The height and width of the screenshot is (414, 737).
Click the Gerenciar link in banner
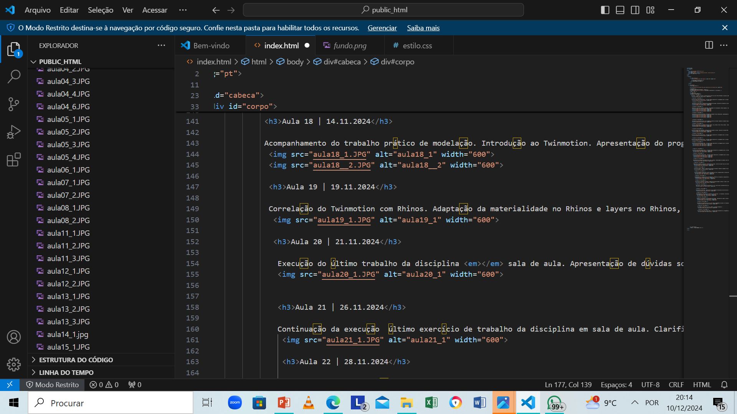(x=382, y=28)
